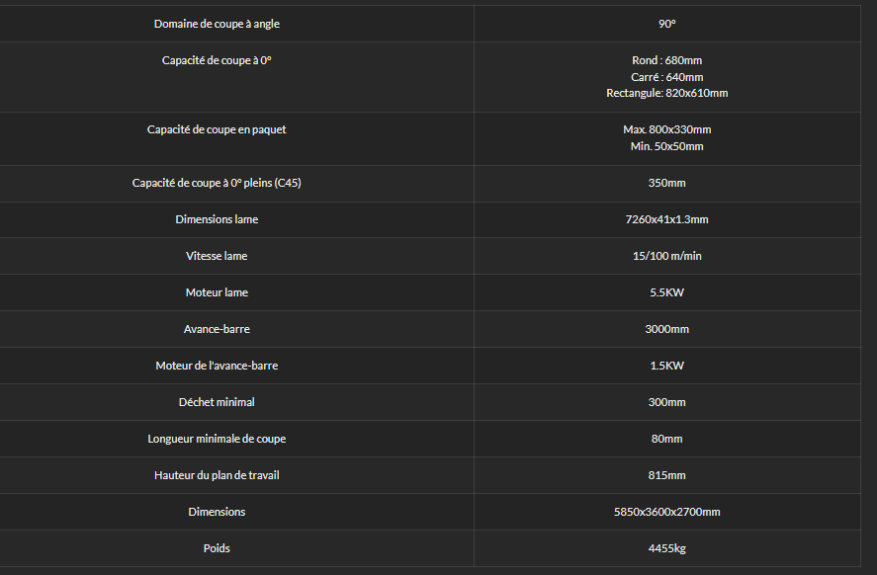Click the 5.5KW 'Moteur lame' value
This screenshot has width=877, height=575.
click(666, 292)
